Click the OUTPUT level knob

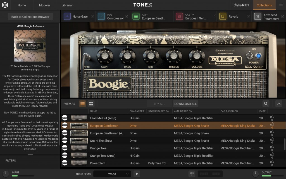[x=256, y=174]
